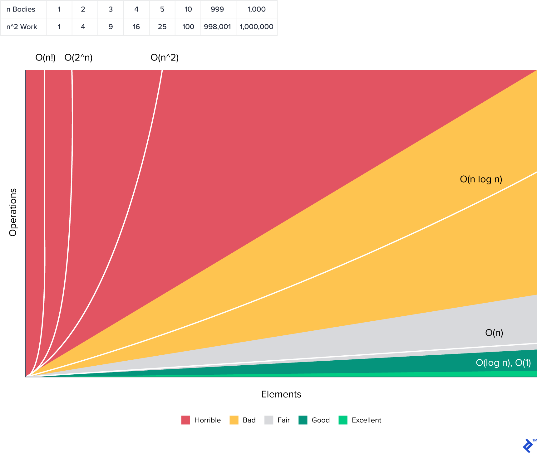Select the 'n^2 Work' row header cell
This screenshot has height=453, width=537.
coord(22,27)
